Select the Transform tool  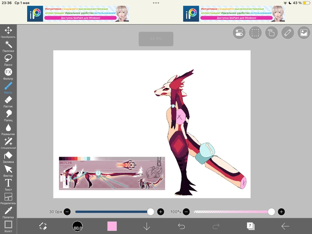[8, 31]
